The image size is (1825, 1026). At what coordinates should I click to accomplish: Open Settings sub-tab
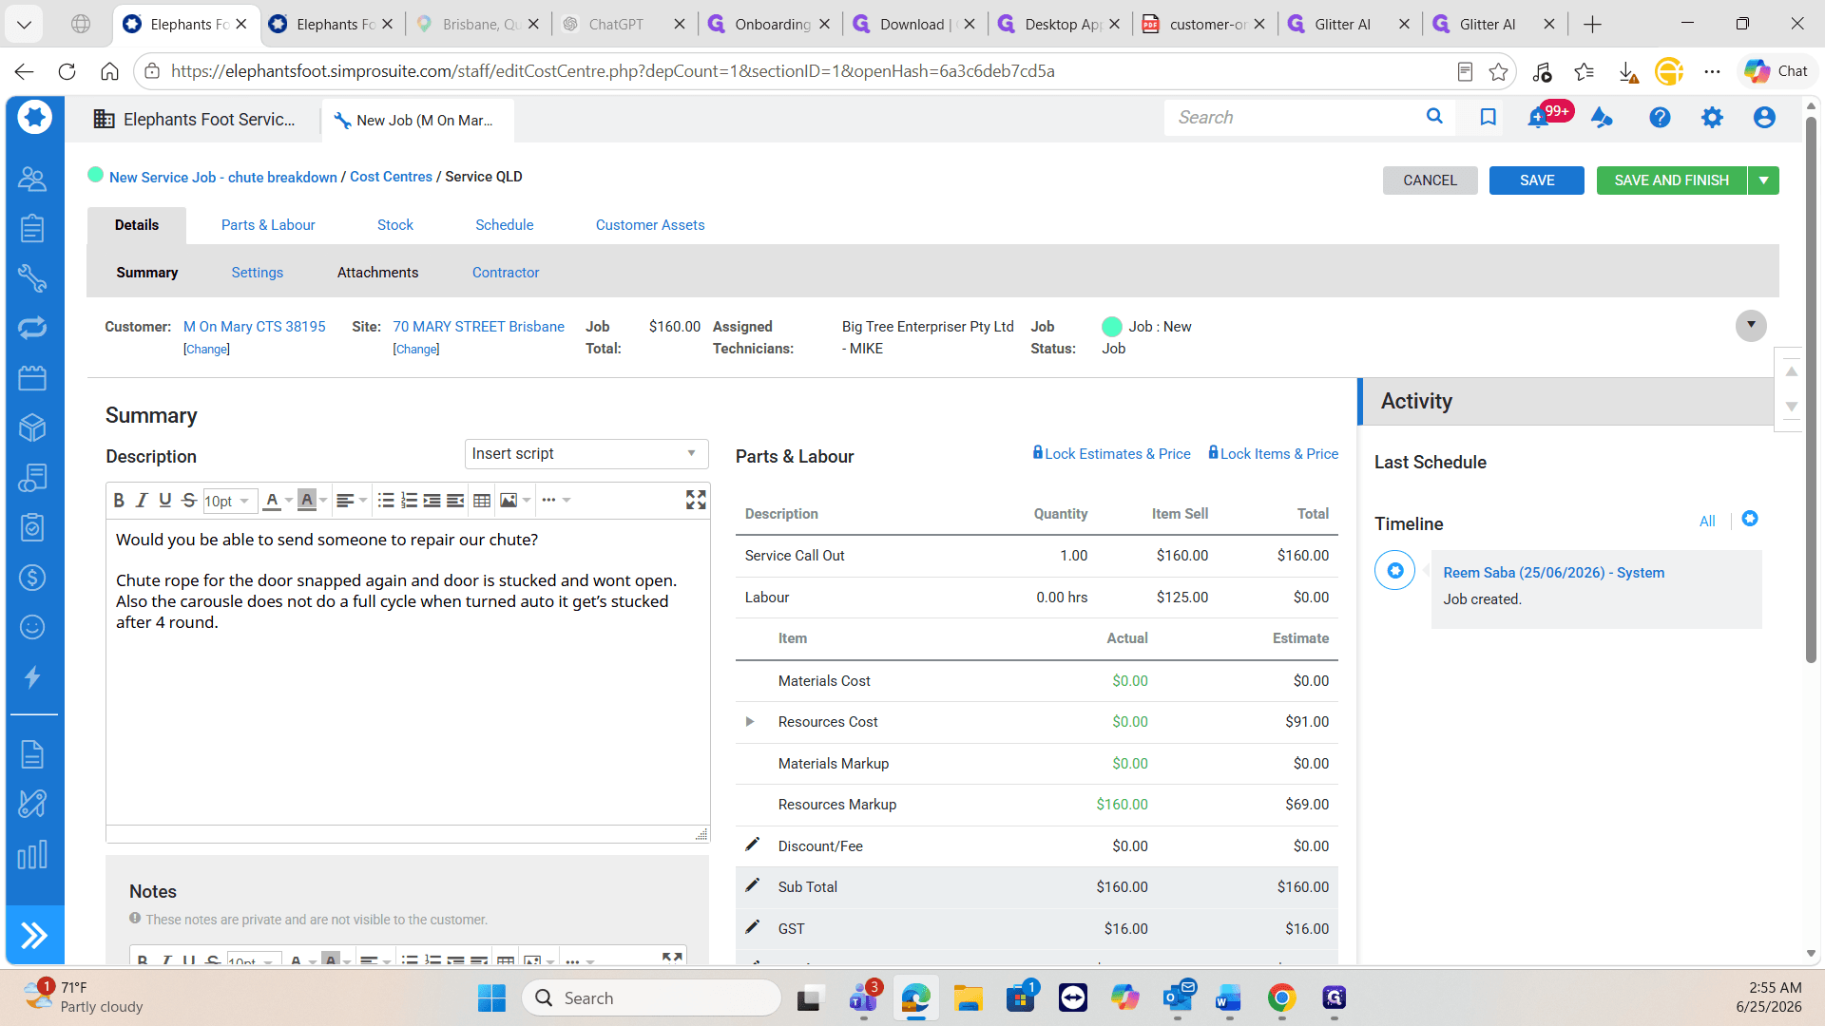tap(258, 273)
